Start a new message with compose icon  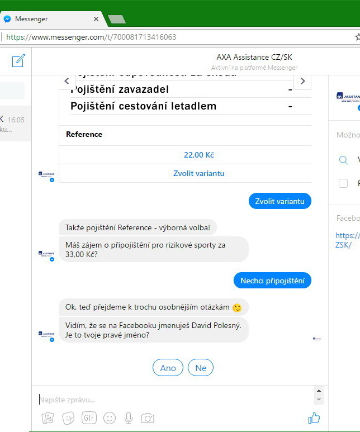tap(18, 60)
